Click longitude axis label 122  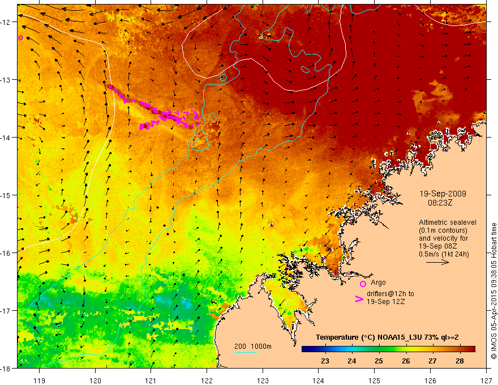pyautogui.click(x=207, y=380)
